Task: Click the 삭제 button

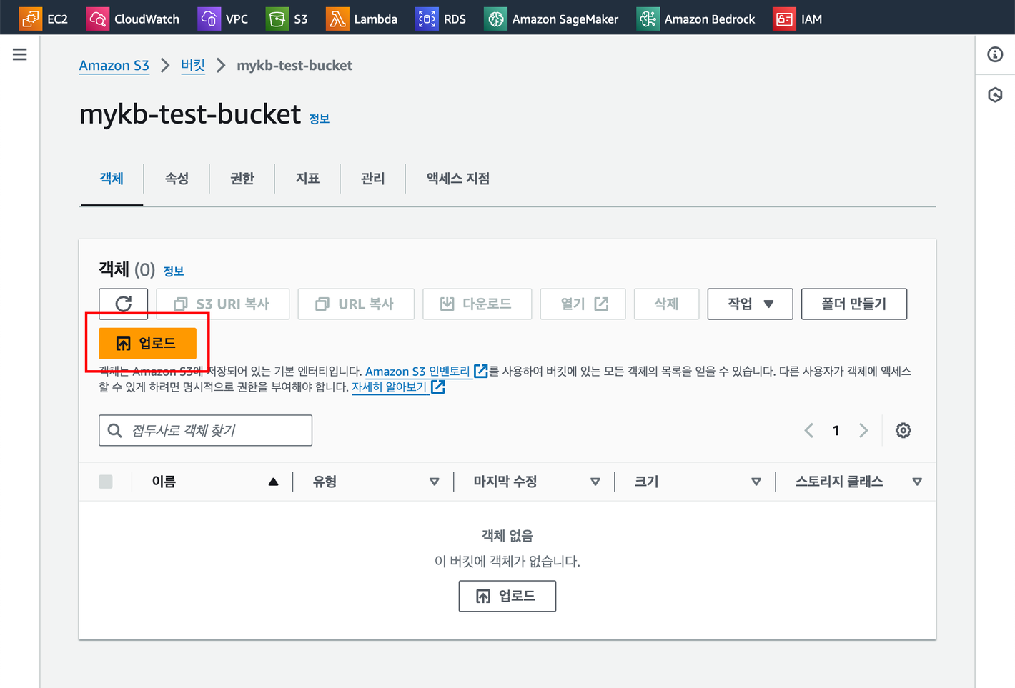Action: (666, 304)
